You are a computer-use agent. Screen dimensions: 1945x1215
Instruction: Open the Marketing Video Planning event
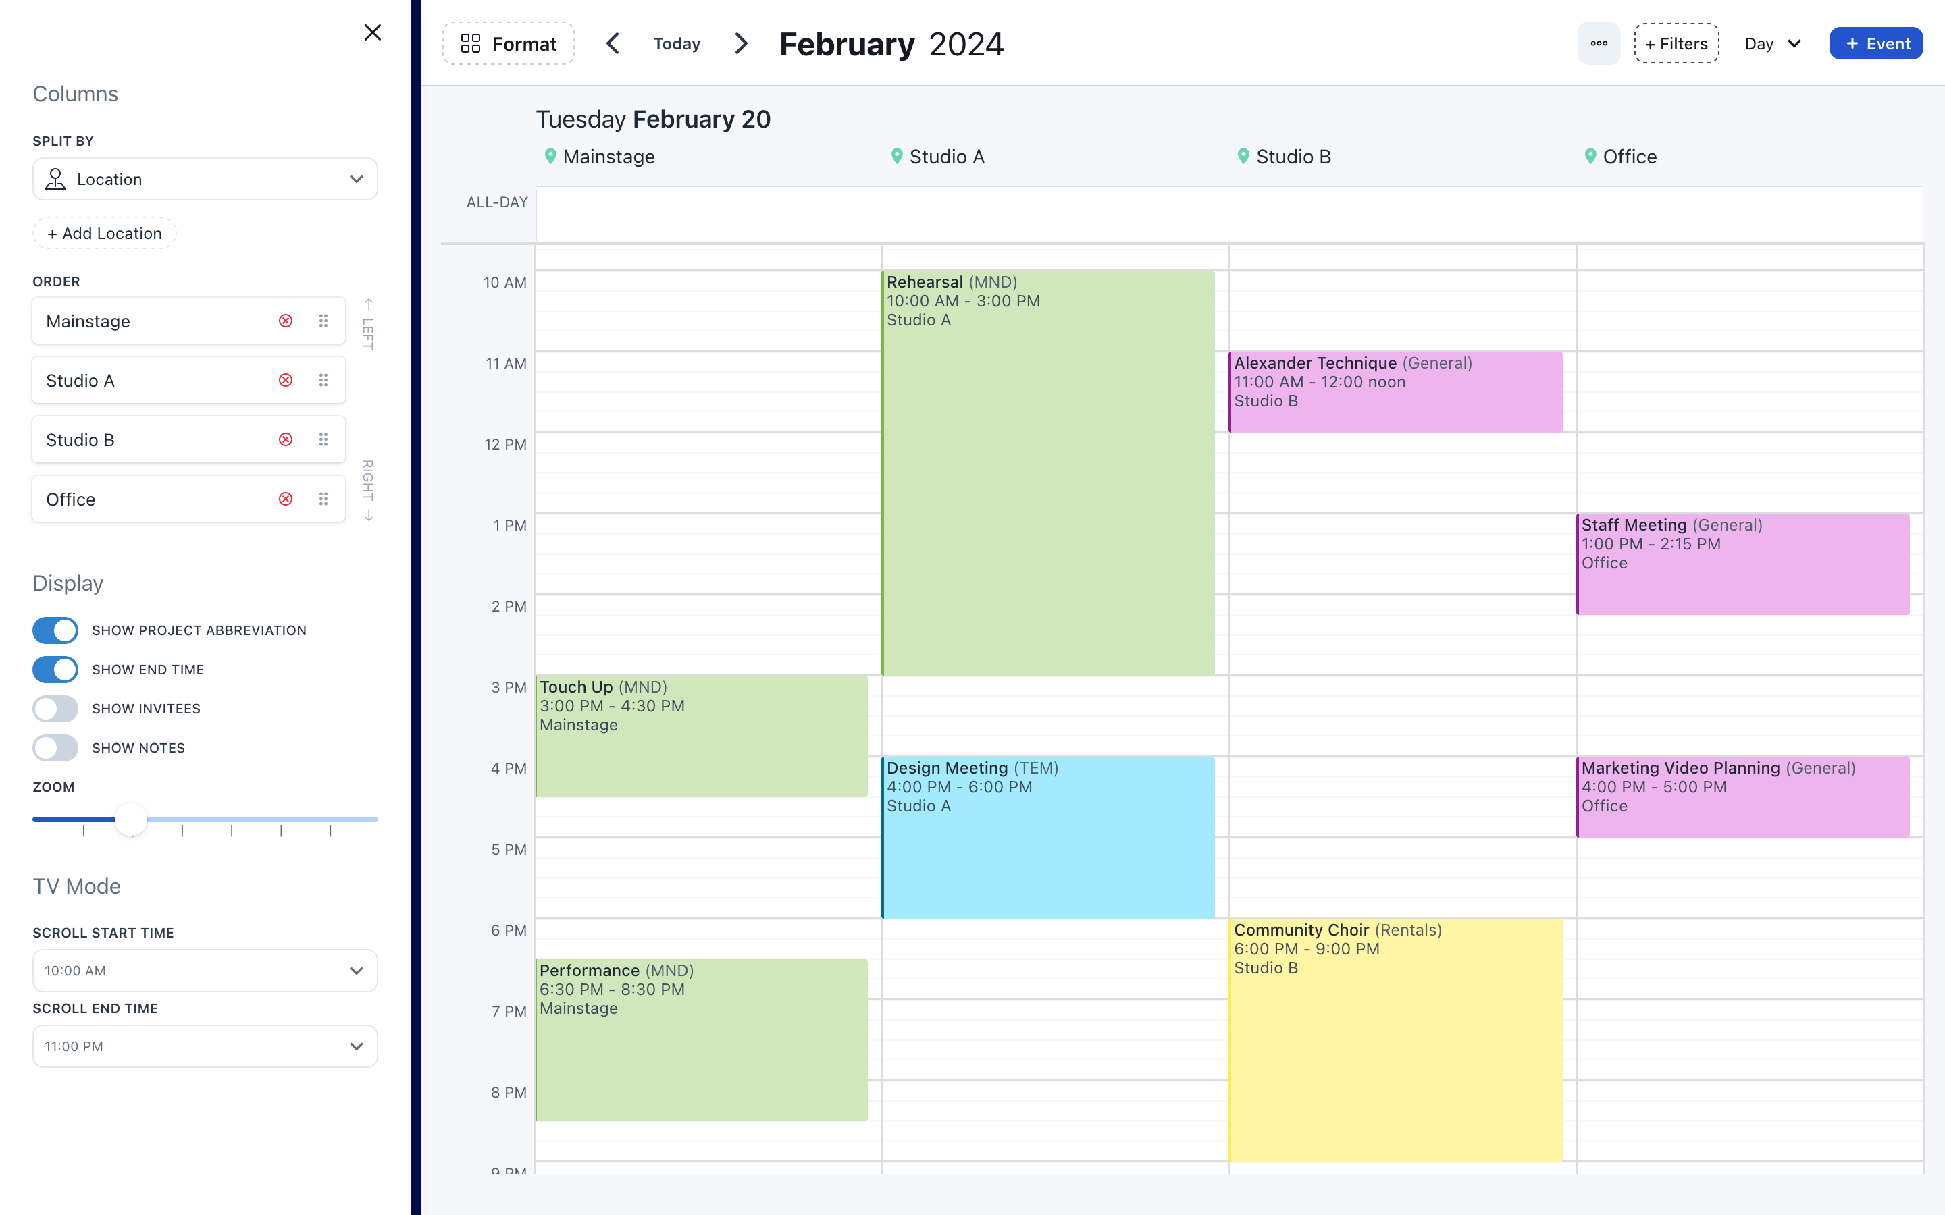(x=1743, y=796)
